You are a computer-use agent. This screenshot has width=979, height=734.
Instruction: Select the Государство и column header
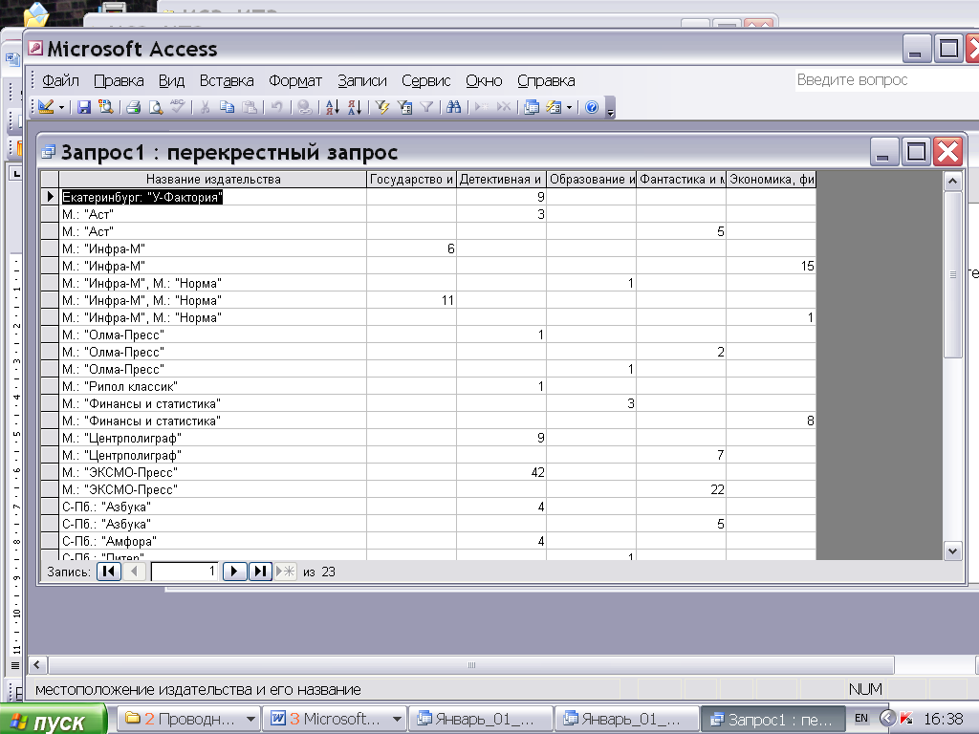tap(411, 179)
